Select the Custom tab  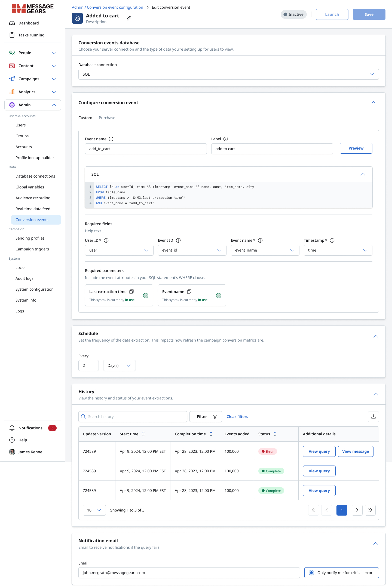[85, 118]
